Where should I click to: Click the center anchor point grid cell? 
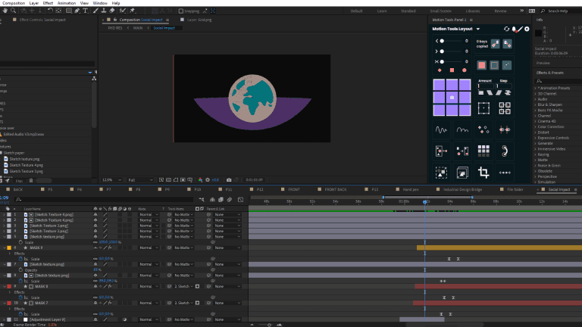pos(452,98)
